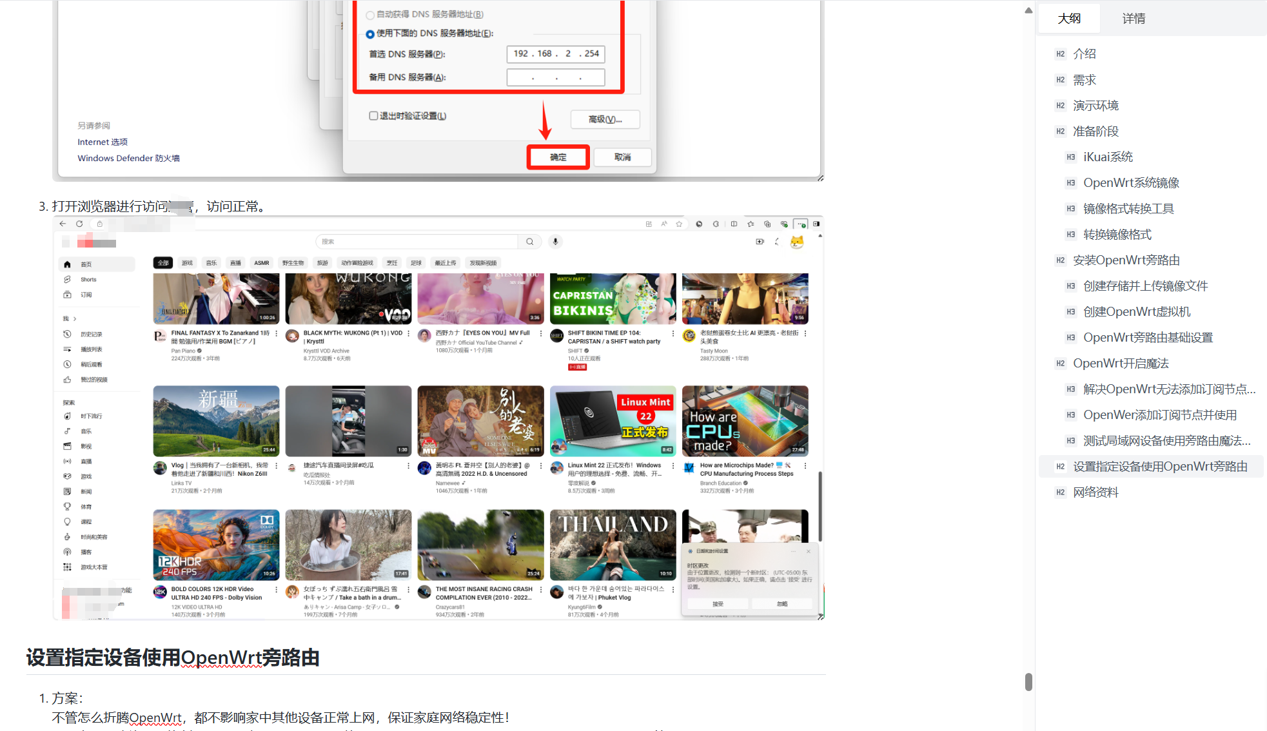Click the 高级(V)... advanced button
Image resolution: width=1267 pixels, height=731 pixels.
[x=605, y=119]
